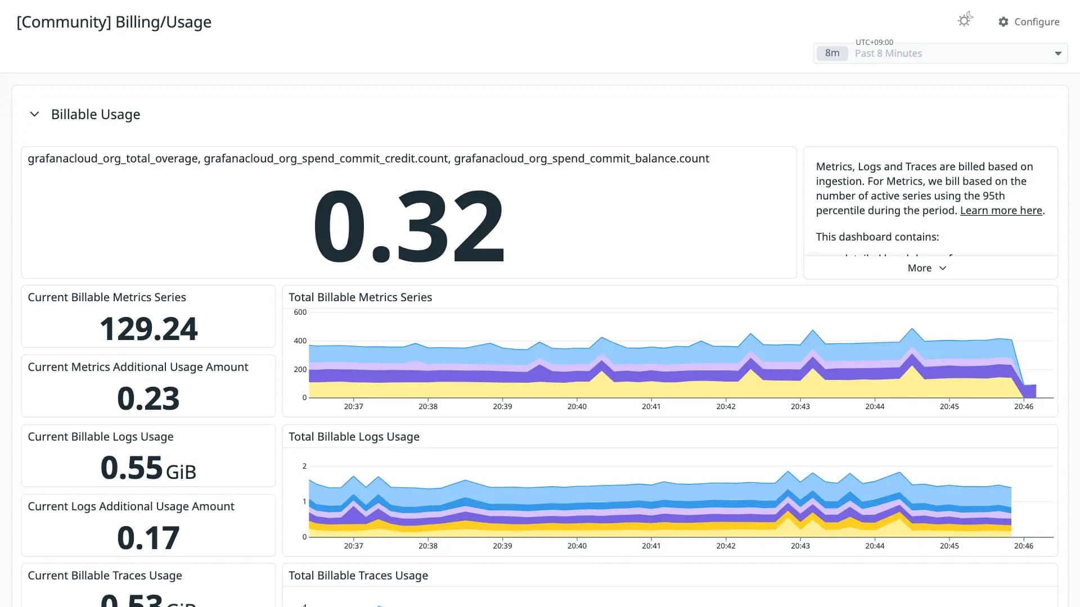Click the [Community] Billing/Usage dashboard title

(114, 22)
